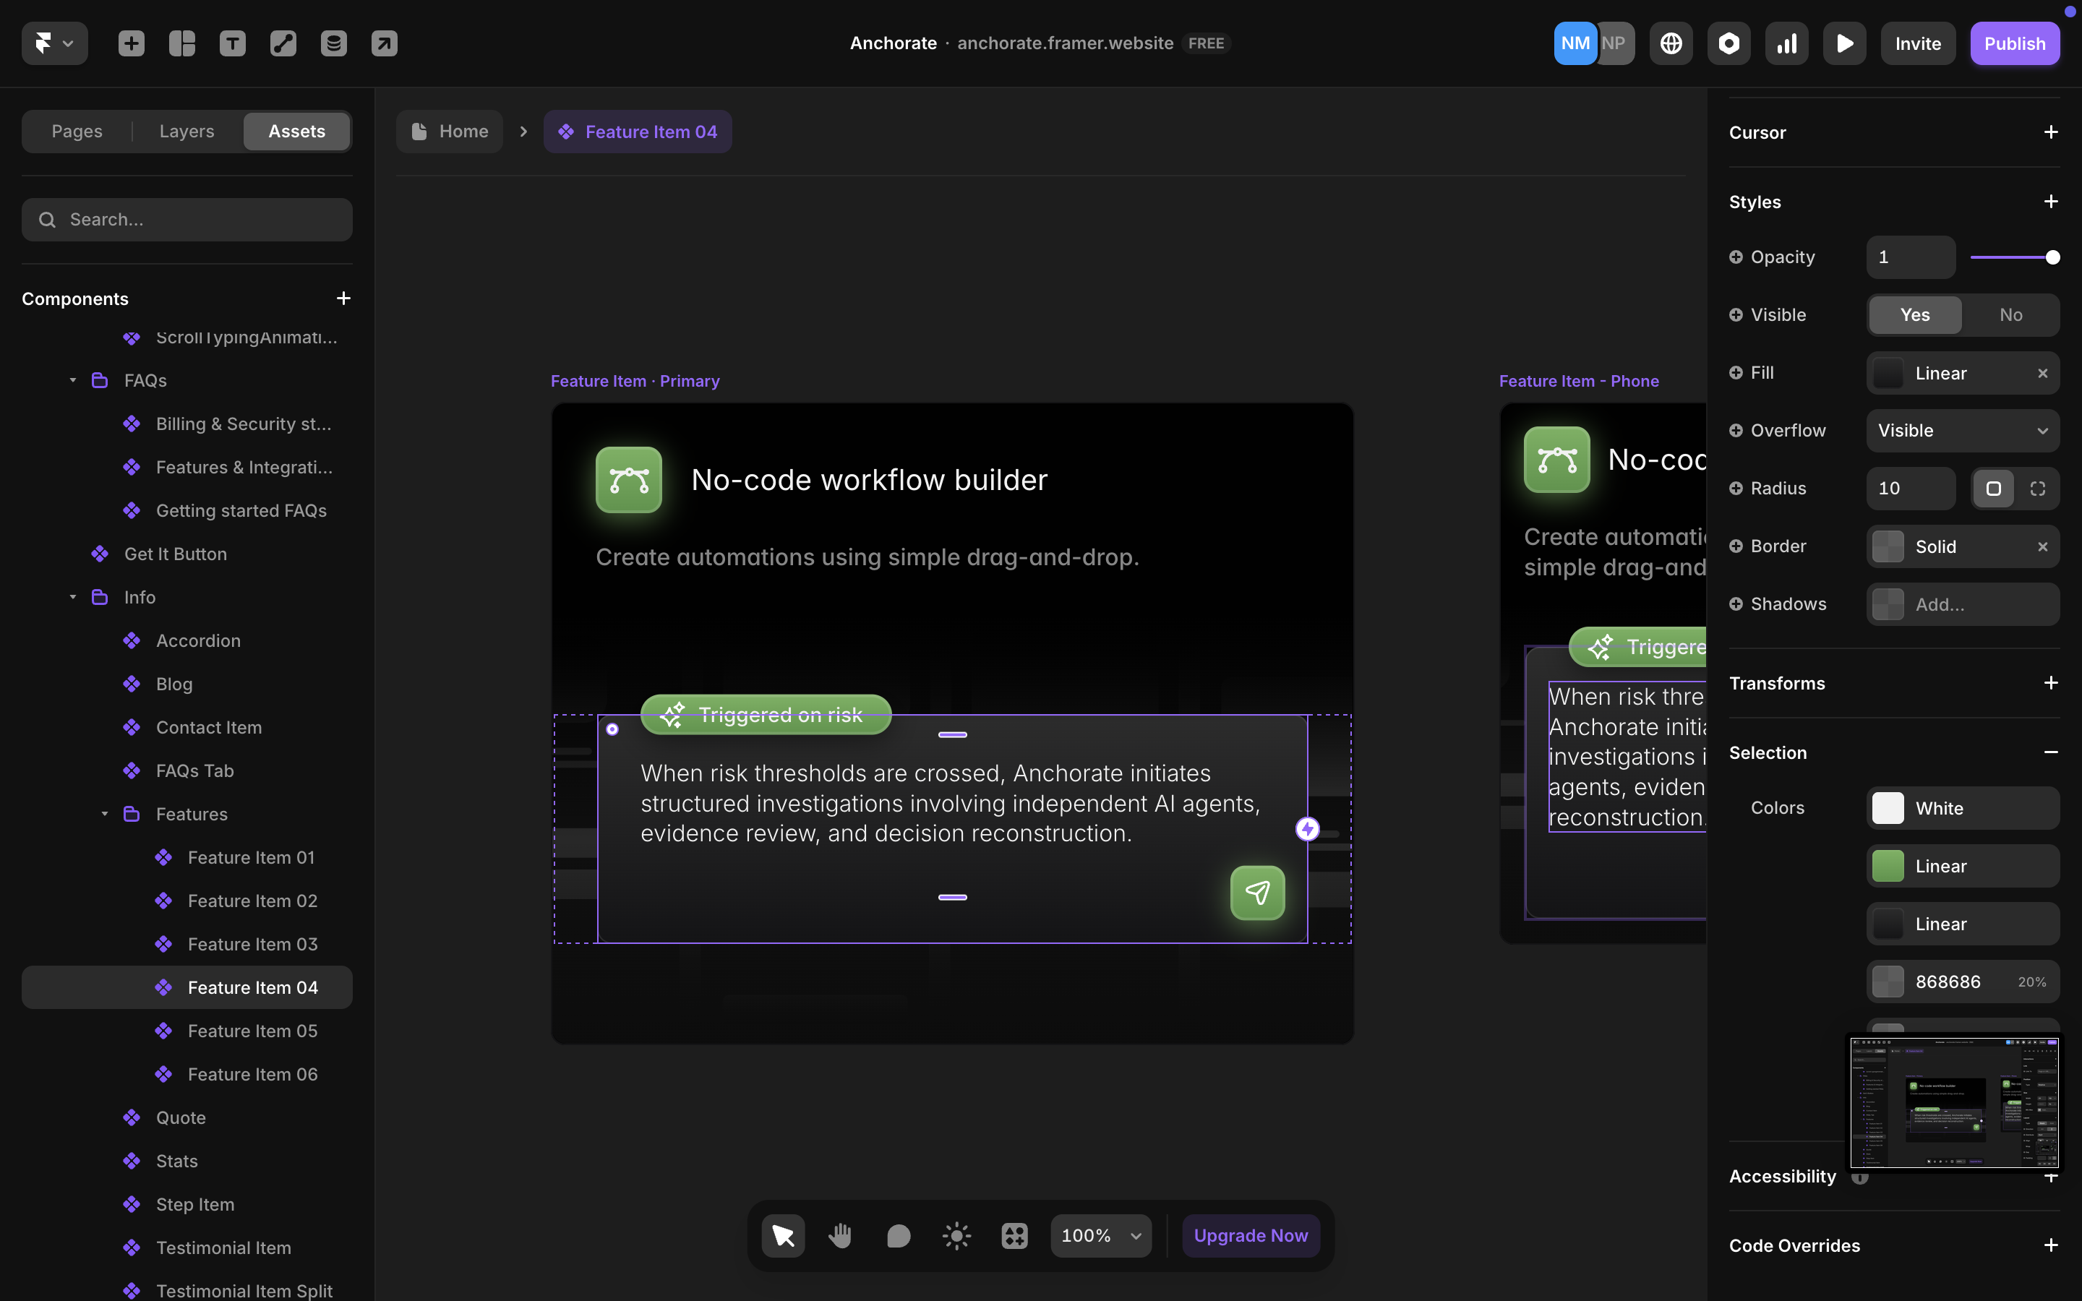
Task: Click the Upgrade Now button
Action: pos(1250,1235)
